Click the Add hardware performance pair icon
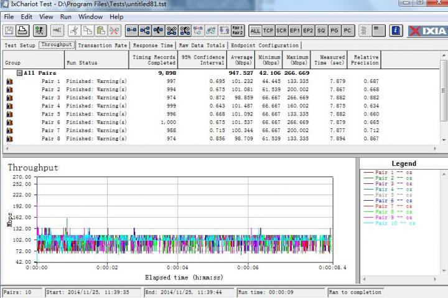The width and height of the screenshot is (448, 298). tap(172, 31)
